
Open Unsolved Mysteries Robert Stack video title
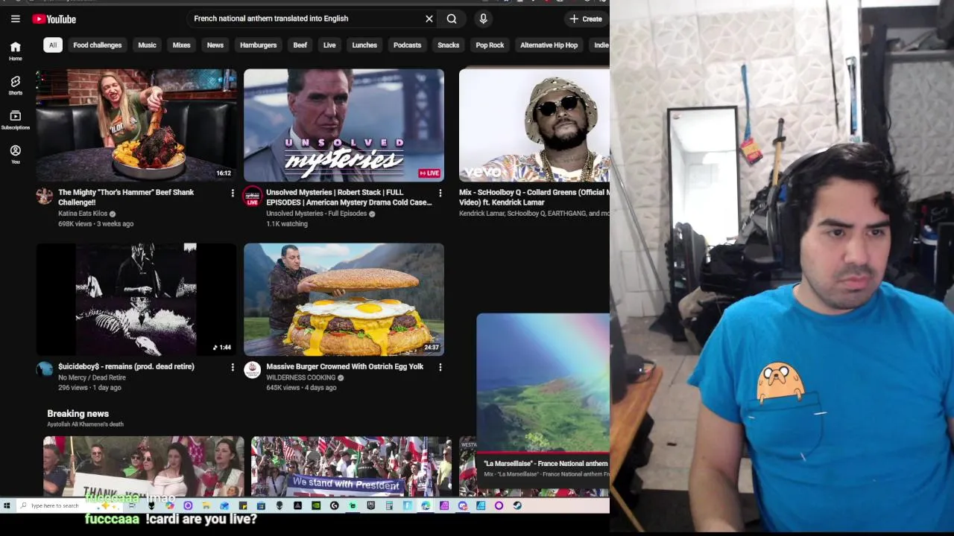pyautogui.click(x=349, y=197)
